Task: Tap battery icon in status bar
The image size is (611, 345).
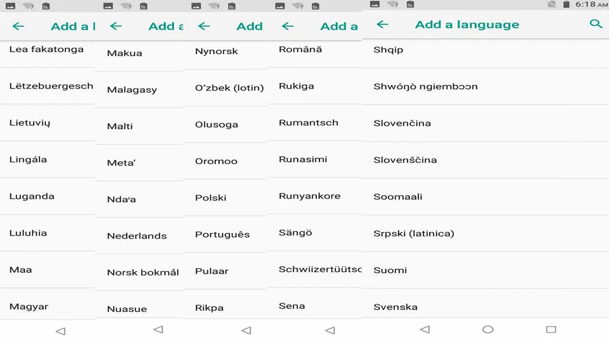Action: point(566,4)
